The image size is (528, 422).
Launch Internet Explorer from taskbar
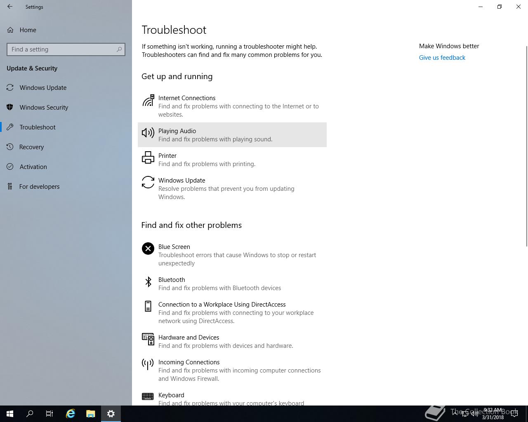coord(71,414)
